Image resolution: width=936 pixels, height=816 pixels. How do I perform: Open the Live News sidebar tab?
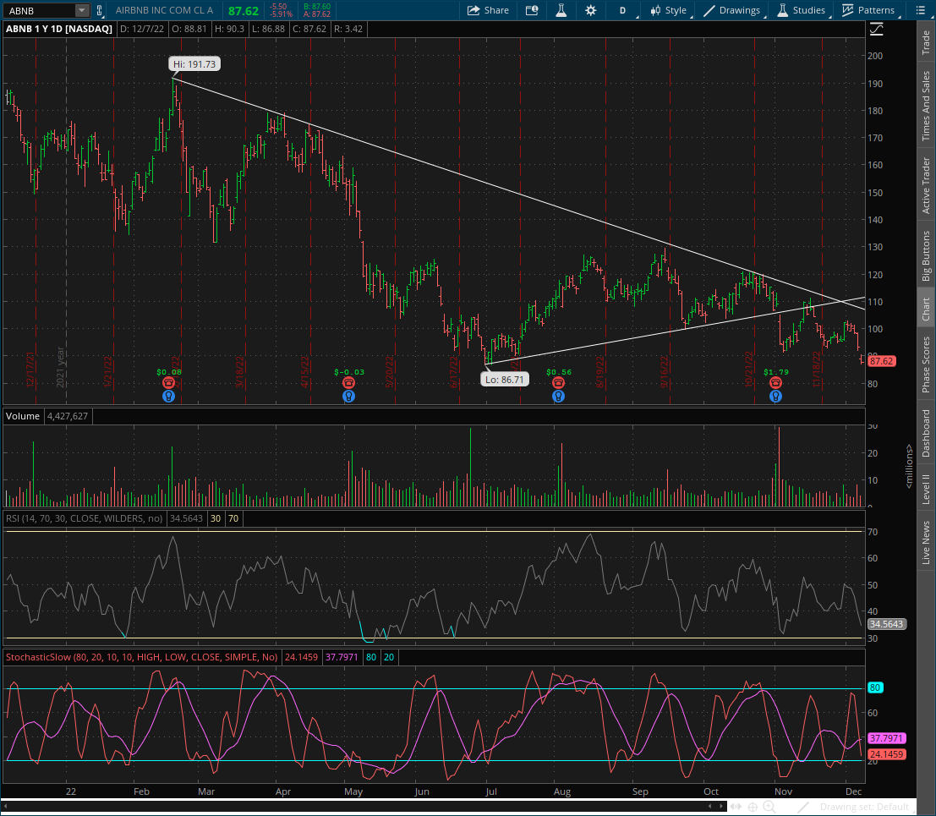[x=927, y=542]
